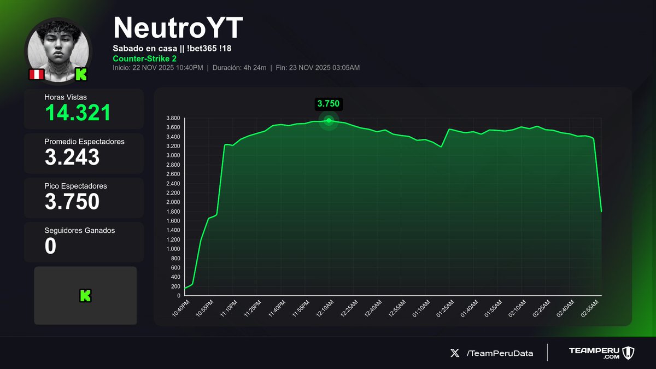Click the Kick platform icon on the avatar
Screen dimensions: 656x369
[x=81, y=74]
